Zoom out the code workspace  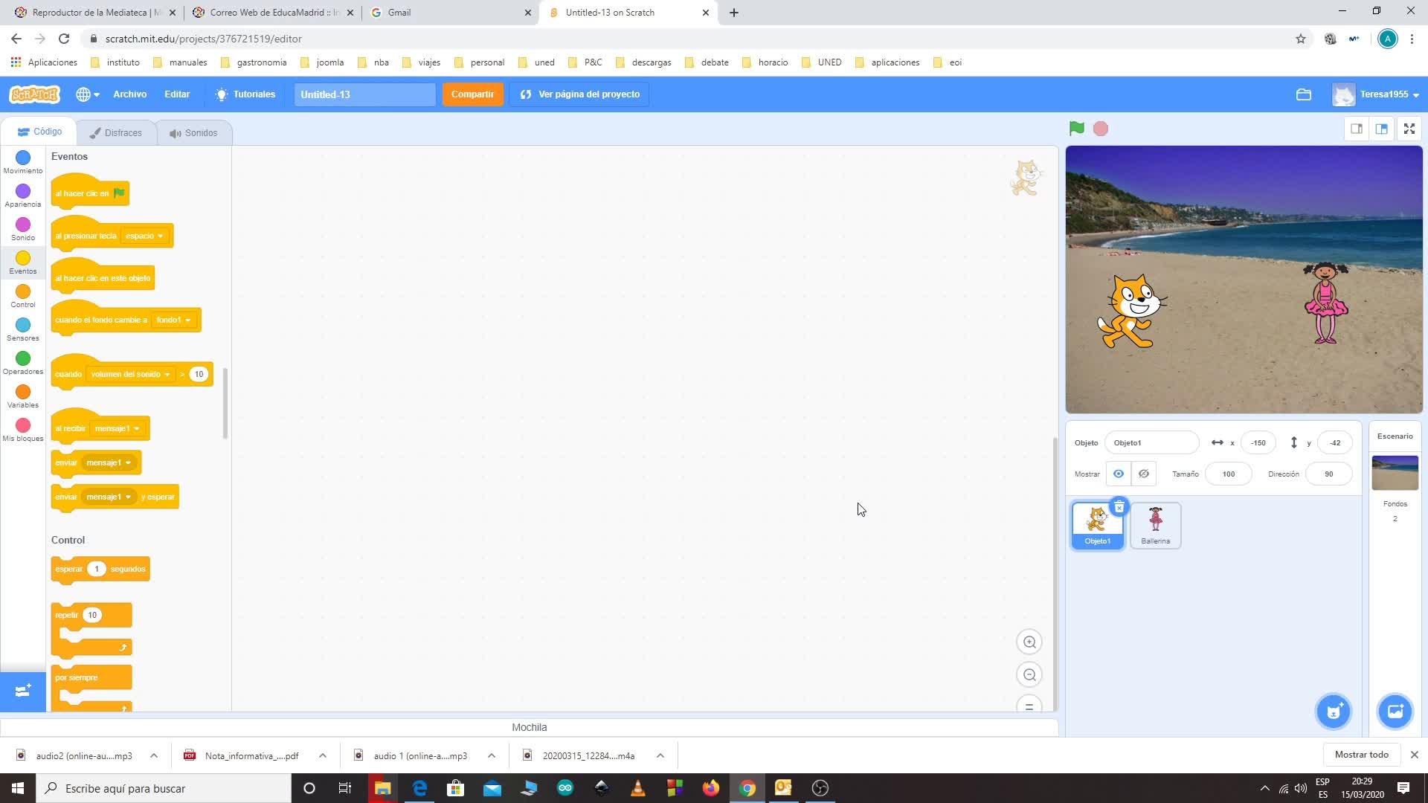click(1029, 675)
